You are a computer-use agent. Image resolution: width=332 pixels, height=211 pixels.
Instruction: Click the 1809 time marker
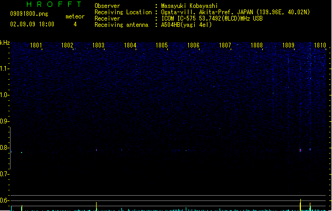[x=288, y=45]
